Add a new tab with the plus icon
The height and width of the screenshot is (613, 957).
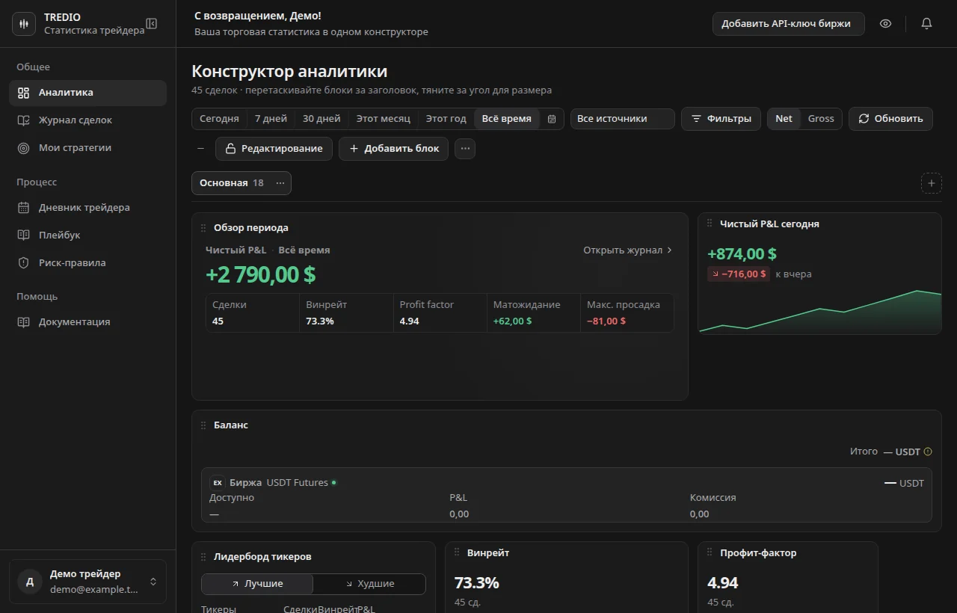point(932,183)
